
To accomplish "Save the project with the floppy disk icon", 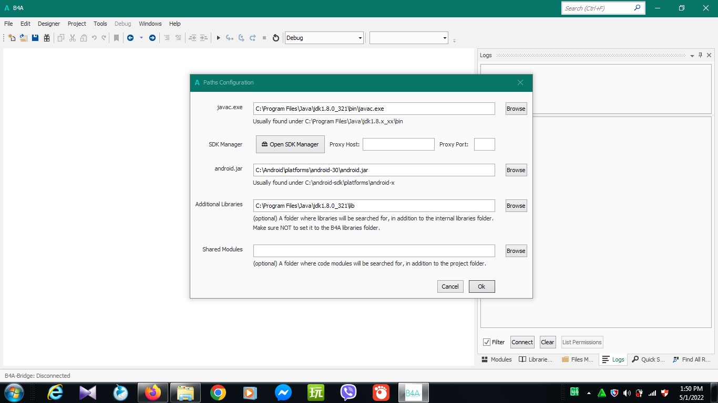I will coord(35,38).
